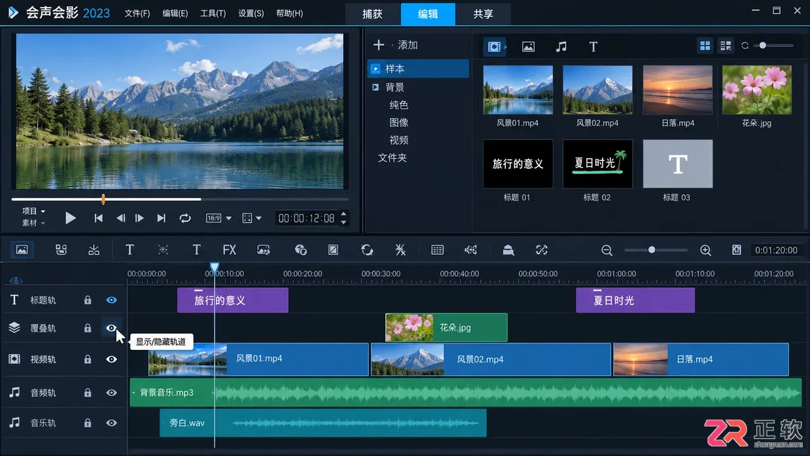
Task: Click the preview scrubber bar
Action: [180, 199]
